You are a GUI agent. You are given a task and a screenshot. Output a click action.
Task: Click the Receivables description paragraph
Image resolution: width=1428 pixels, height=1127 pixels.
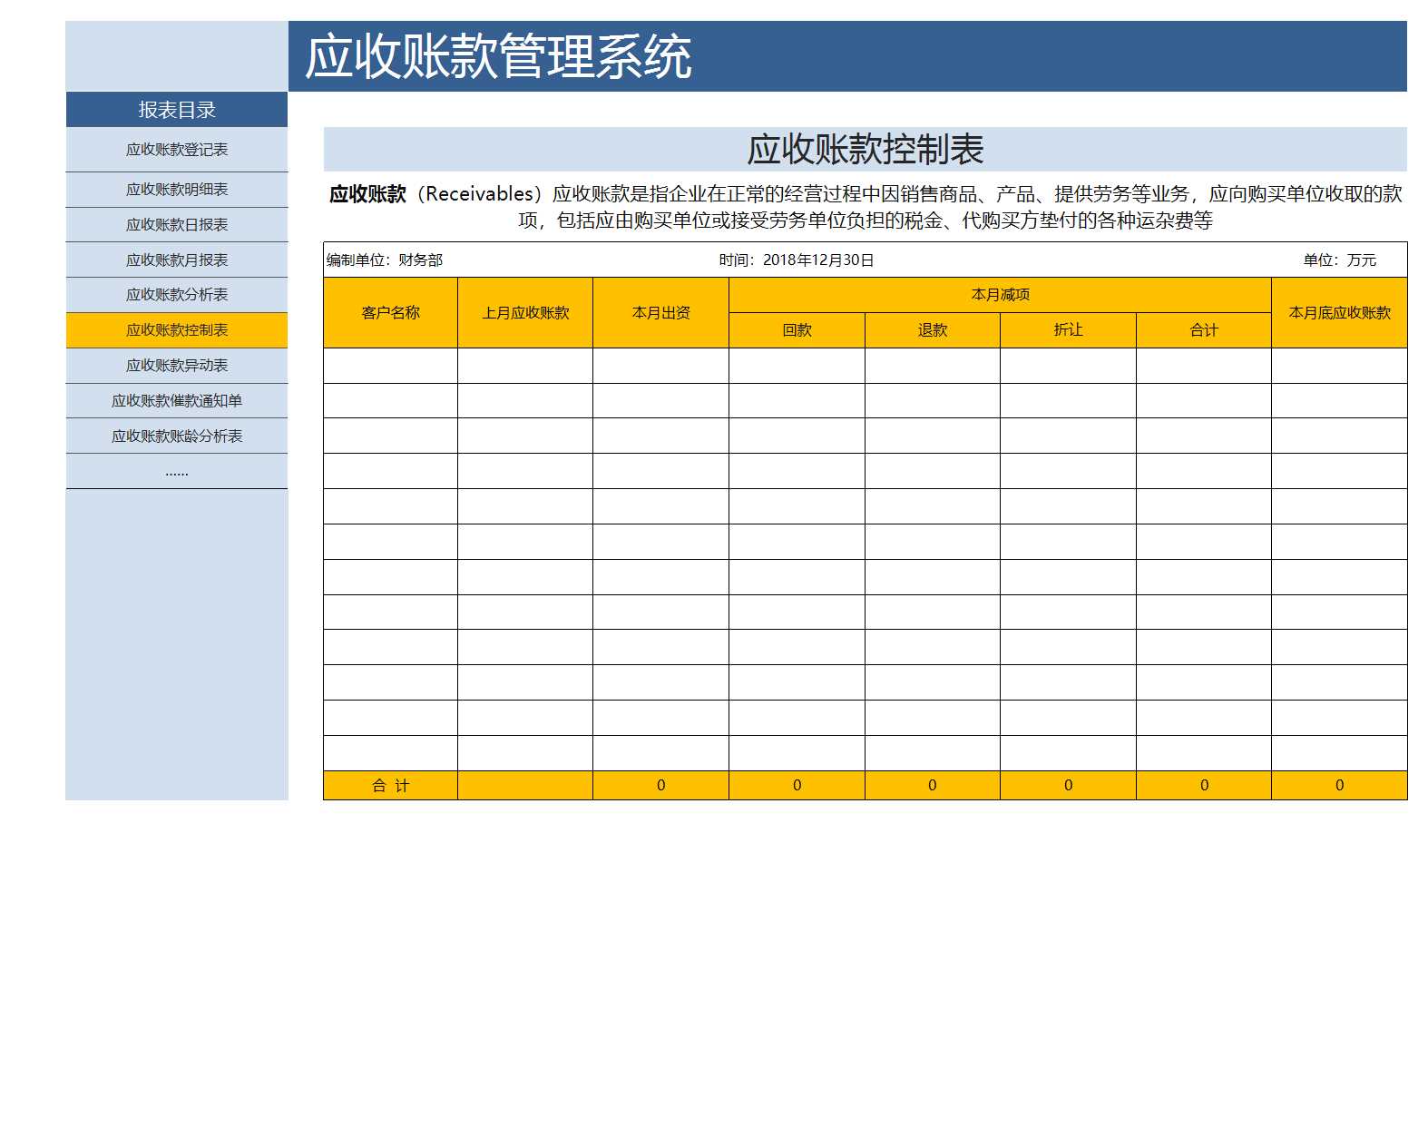[866, 207]
